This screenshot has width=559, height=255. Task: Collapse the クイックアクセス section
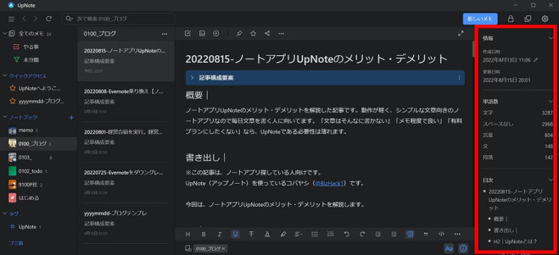[5, 75]
